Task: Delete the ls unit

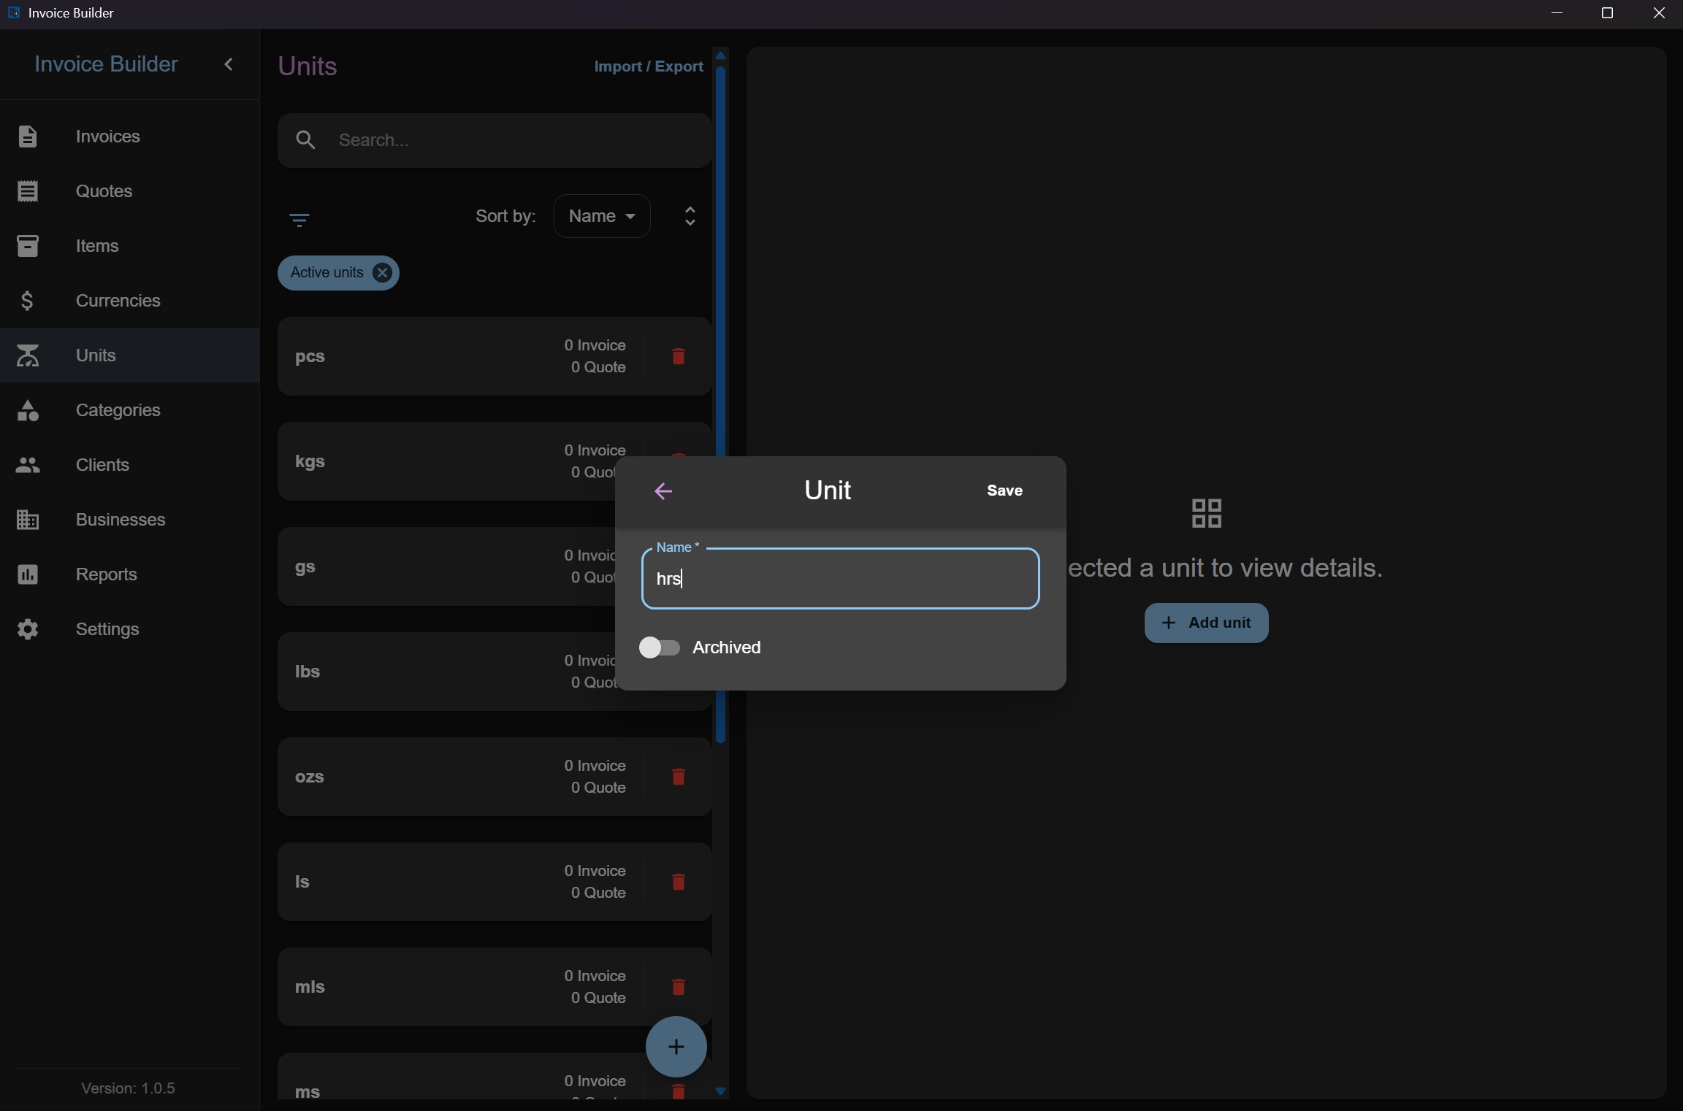Action: (x=679, y=882)
